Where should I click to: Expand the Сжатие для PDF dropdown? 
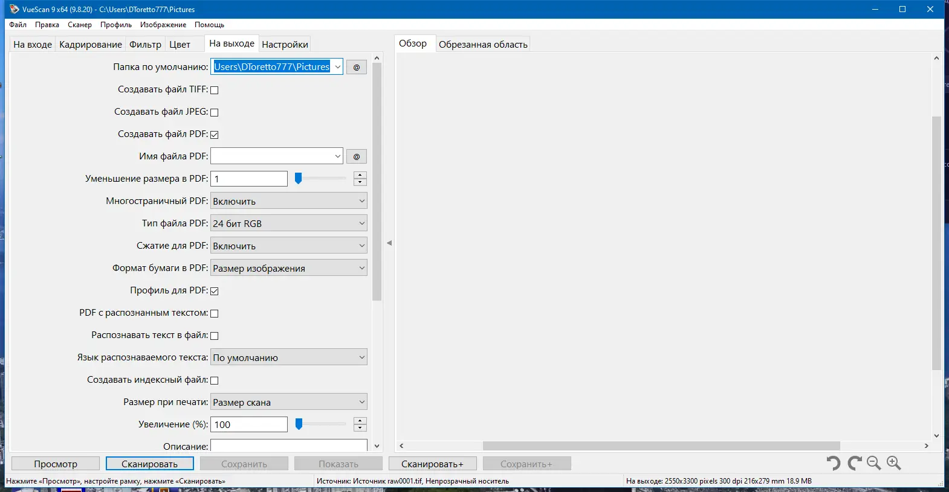click(289, 246)
